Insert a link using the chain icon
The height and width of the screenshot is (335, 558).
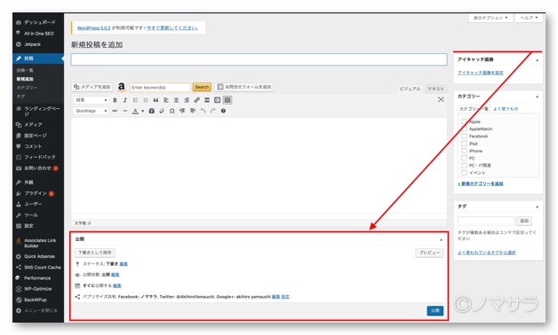point(196,100)
